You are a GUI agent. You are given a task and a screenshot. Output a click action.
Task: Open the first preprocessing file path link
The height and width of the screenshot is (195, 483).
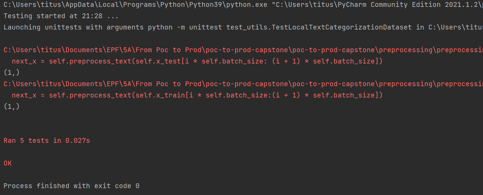(x=243, y=50)
